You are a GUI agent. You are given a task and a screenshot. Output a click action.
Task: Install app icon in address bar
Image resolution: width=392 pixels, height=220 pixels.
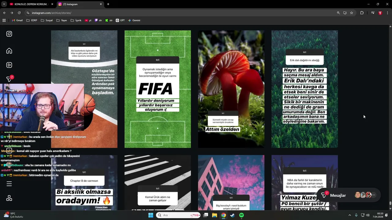[x=345, y=13]
